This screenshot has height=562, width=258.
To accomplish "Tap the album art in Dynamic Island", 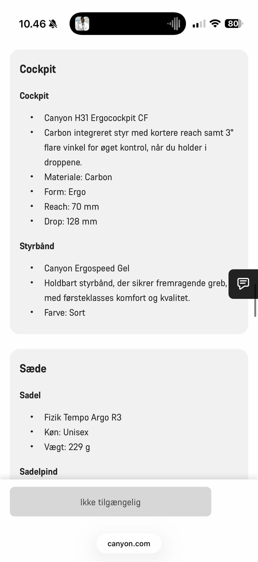I will (82, 24).
